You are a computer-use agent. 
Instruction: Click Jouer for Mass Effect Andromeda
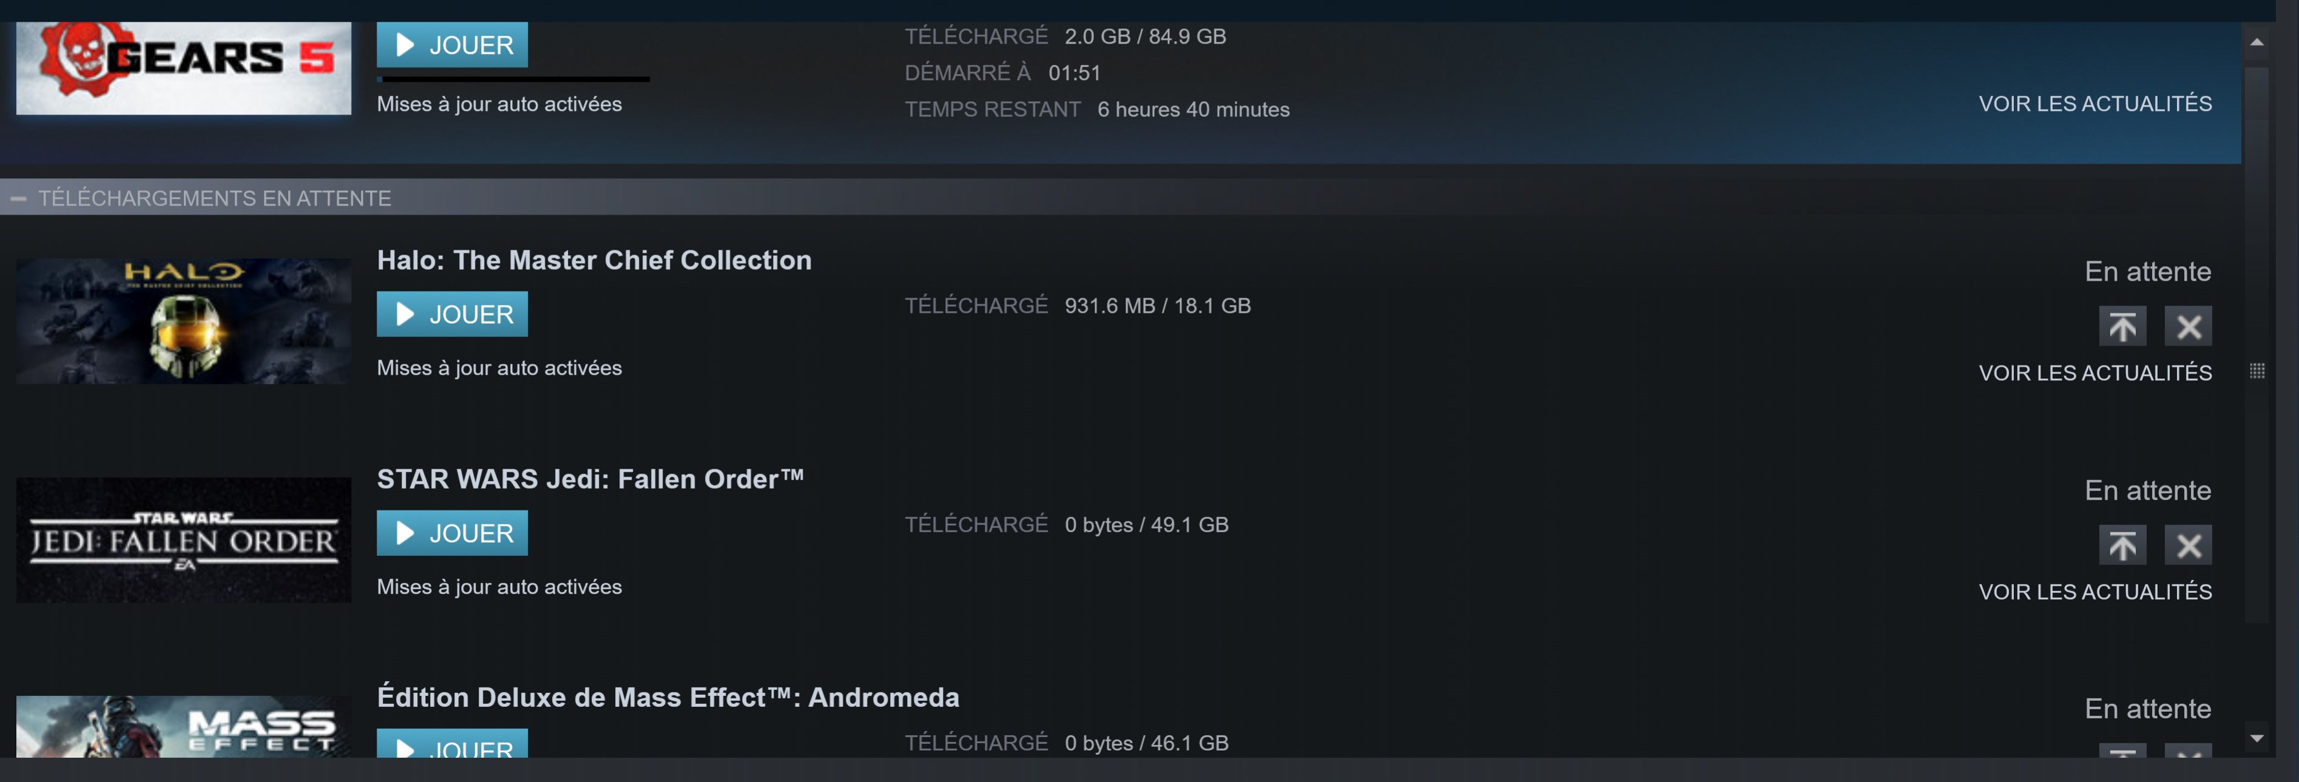(451, 746)
